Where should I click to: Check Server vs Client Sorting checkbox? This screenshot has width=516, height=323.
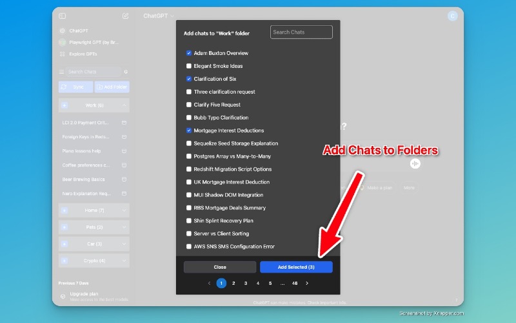(x=188, y=234)
